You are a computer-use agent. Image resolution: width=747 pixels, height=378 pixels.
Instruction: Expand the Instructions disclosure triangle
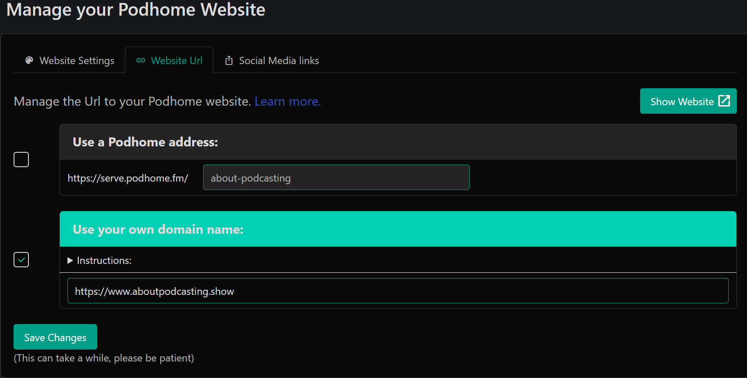[x=70, y=260]
